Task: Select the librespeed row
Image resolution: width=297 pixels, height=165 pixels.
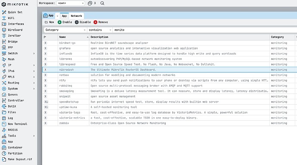Action: pos(170,64)
